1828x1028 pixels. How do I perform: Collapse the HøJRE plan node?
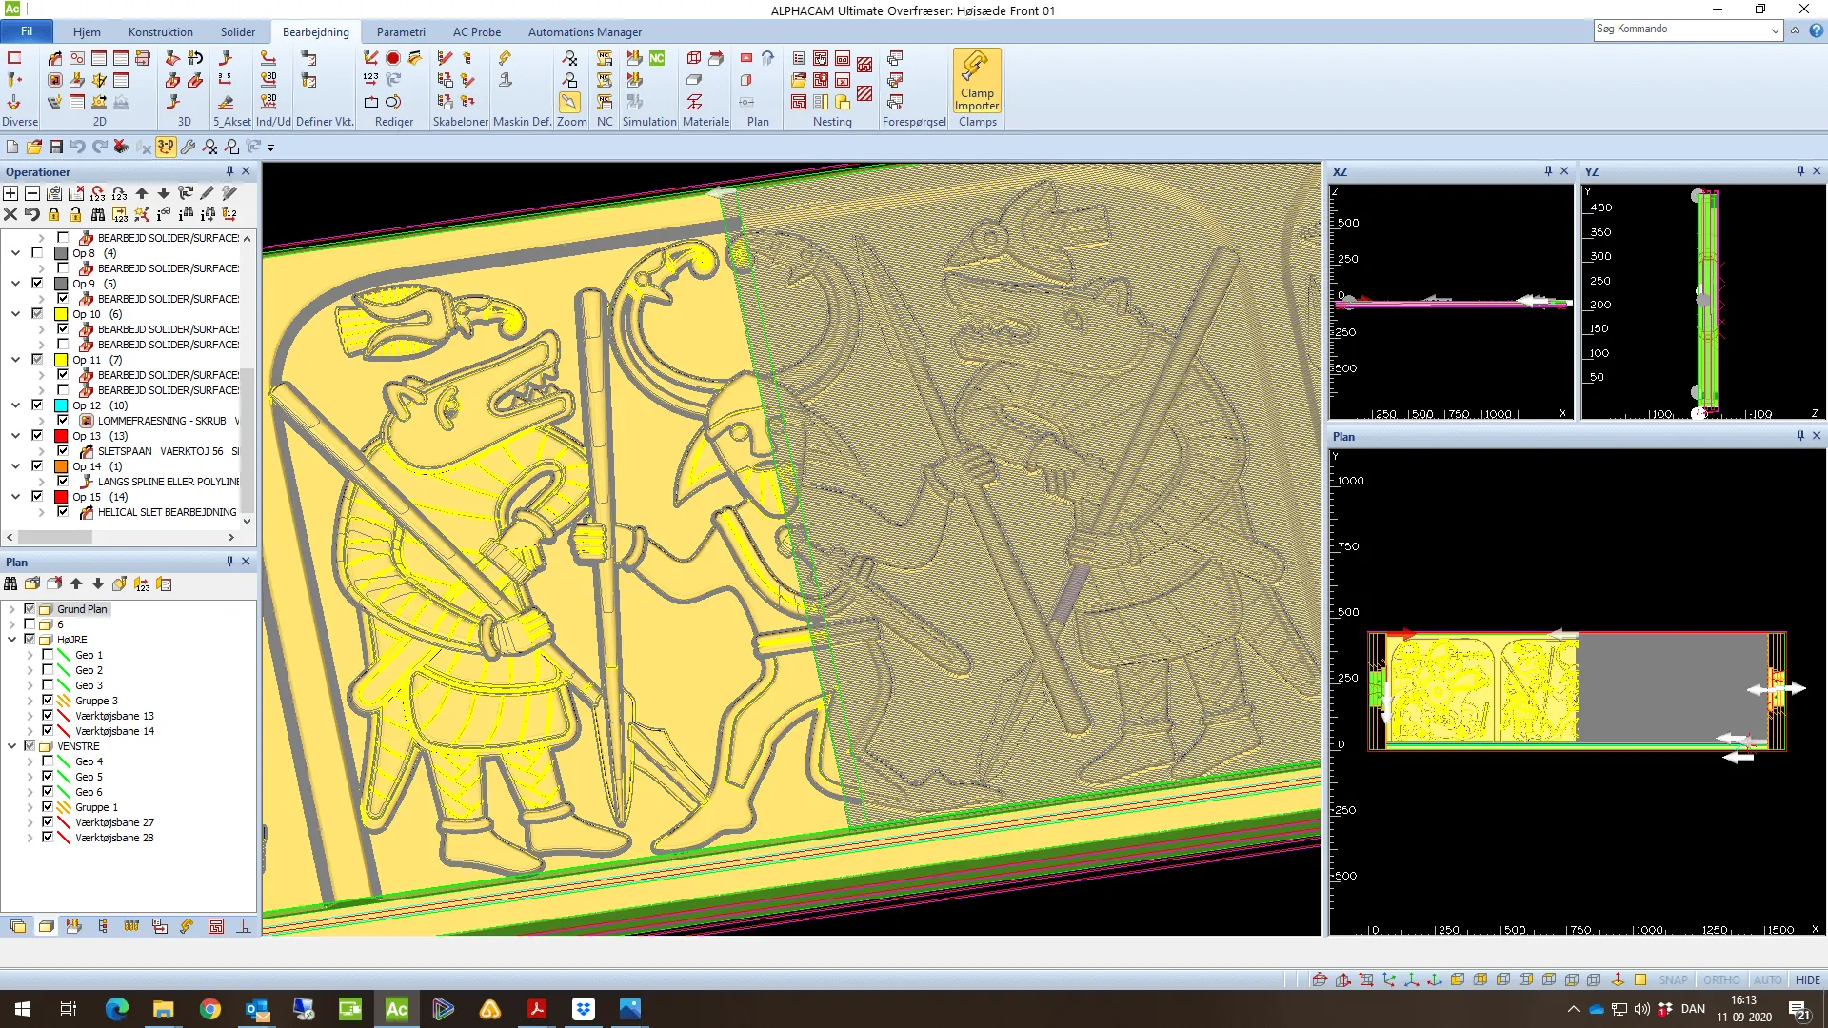click(x=11, y=640)
